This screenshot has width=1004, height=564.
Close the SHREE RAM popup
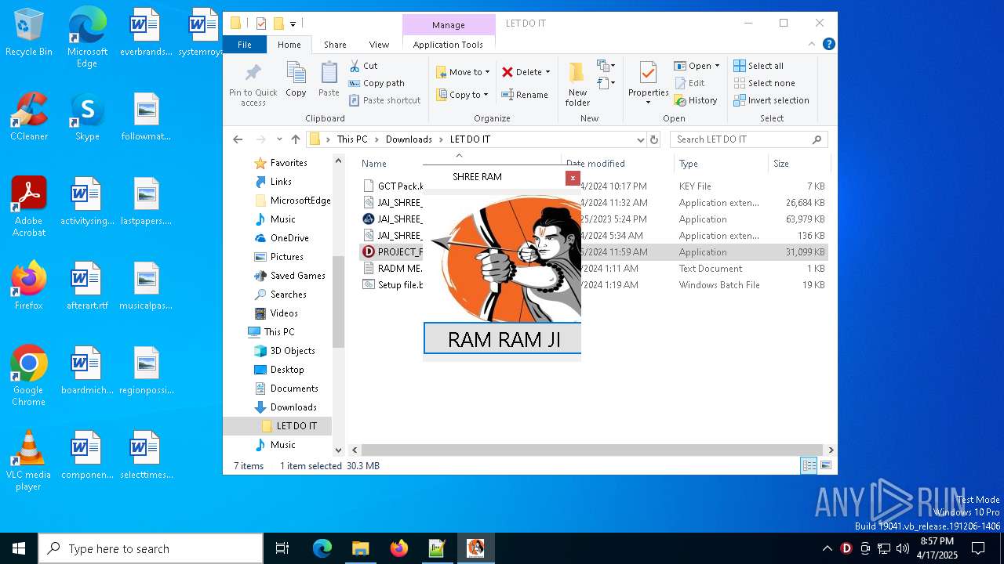(x=573, y=178)
